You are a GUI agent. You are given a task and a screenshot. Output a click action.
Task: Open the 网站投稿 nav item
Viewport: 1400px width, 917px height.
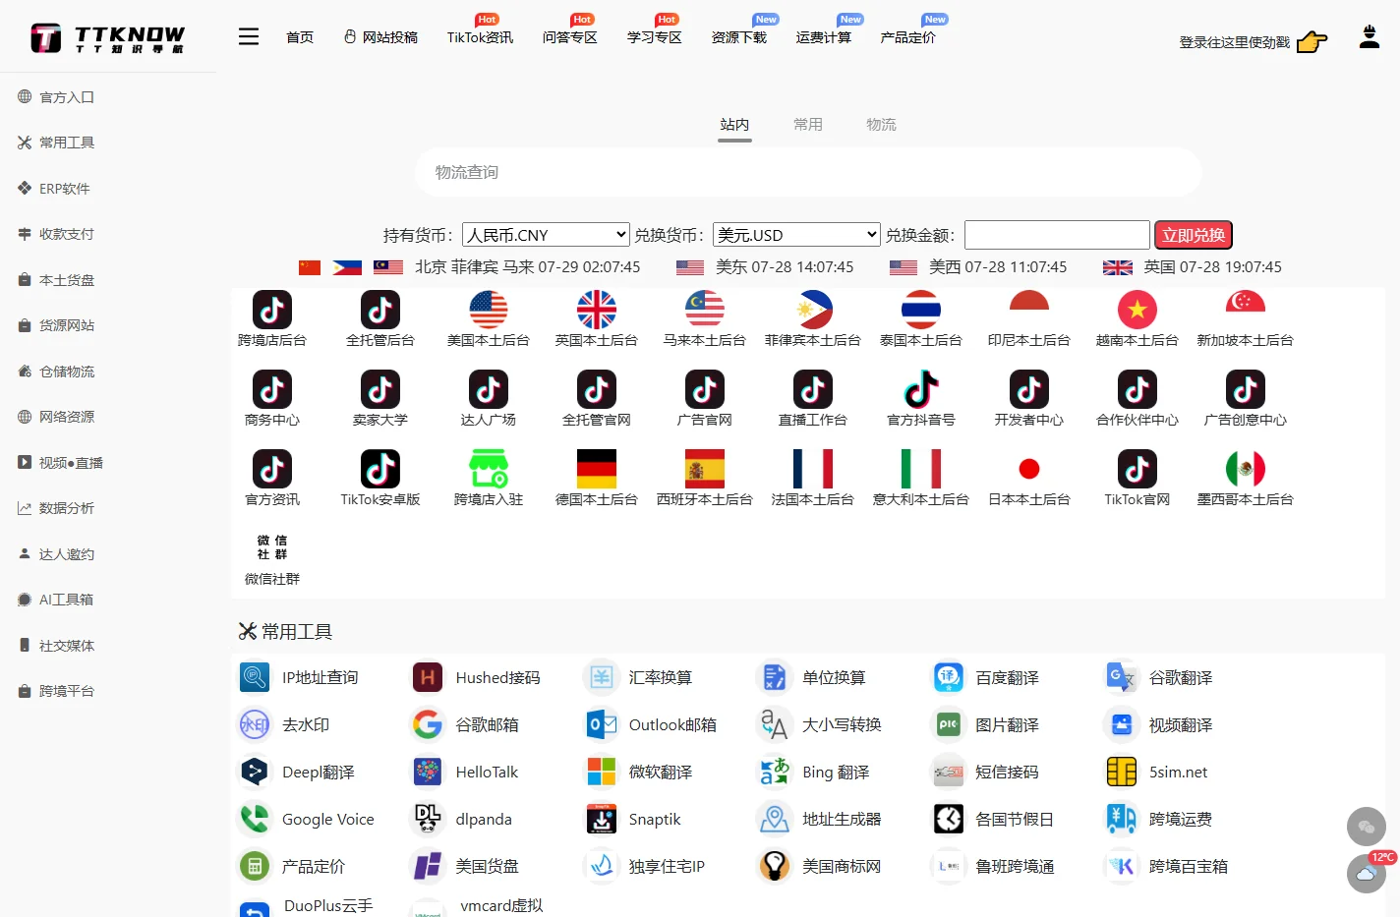coord(380,37)
